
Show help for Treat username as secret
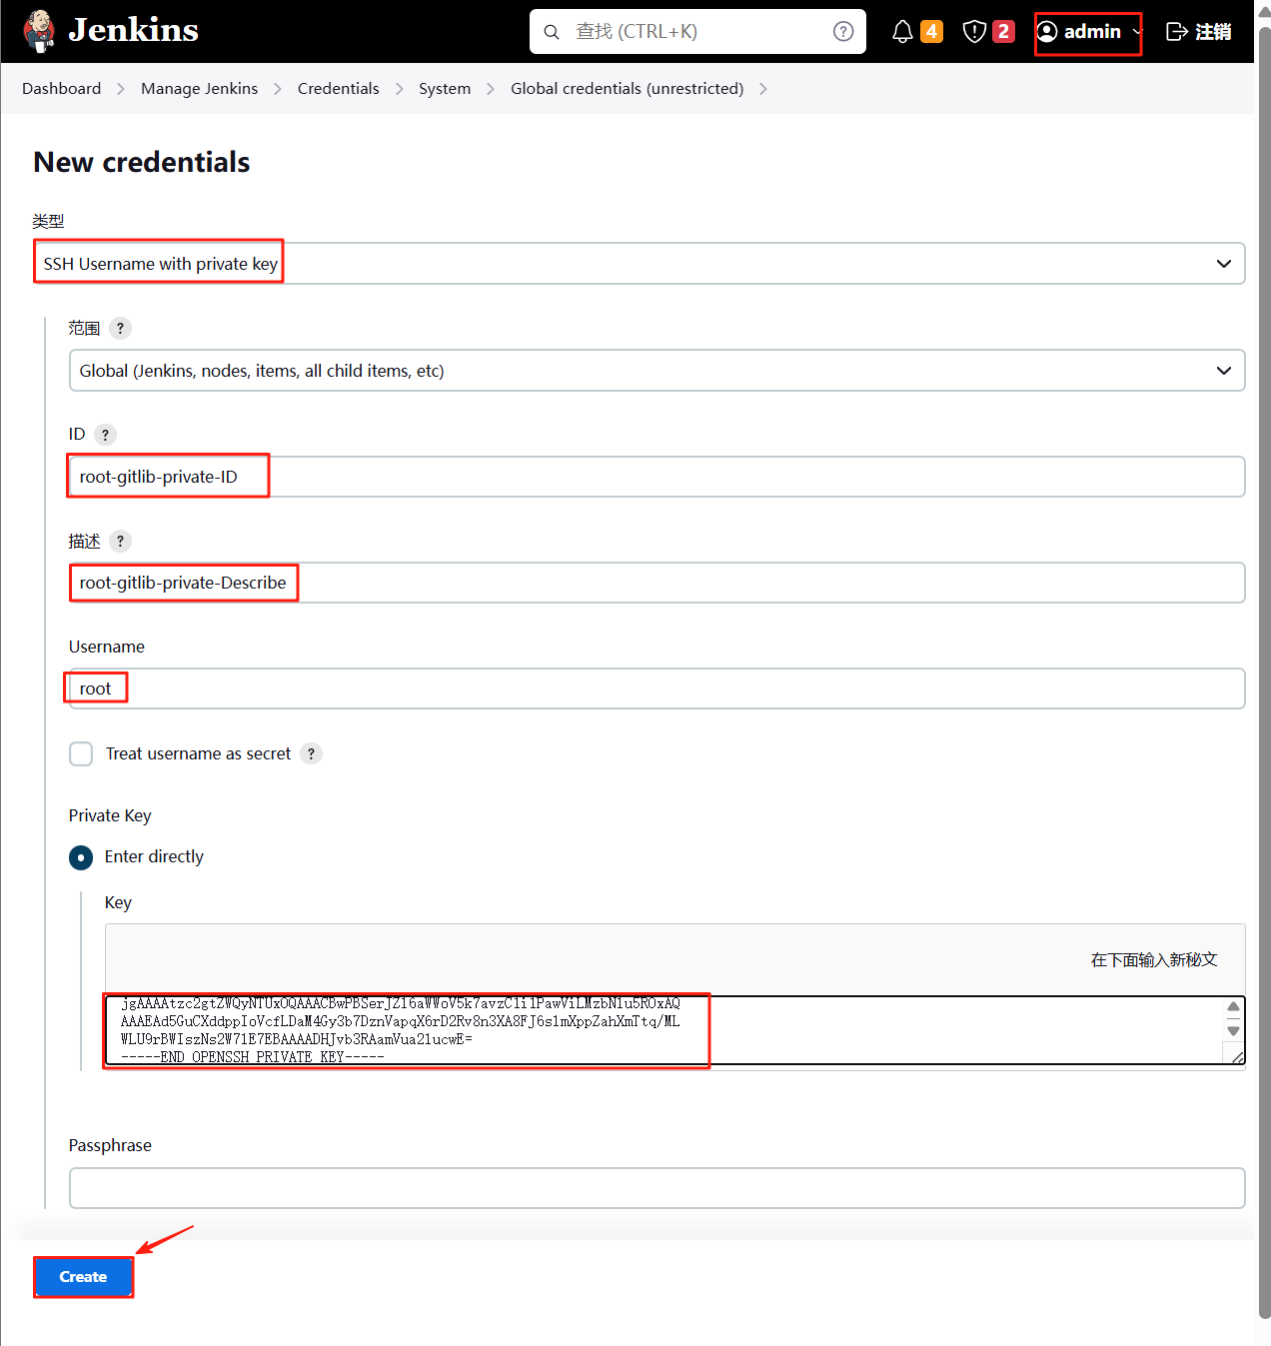click(311, 753)
